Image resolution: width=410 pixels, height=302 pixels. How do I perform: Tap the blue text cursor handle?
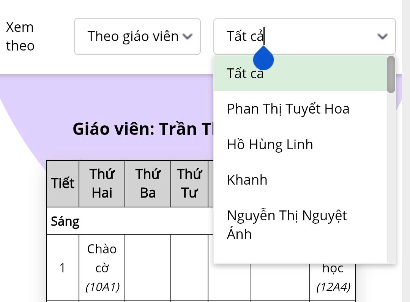coord(263,59)
